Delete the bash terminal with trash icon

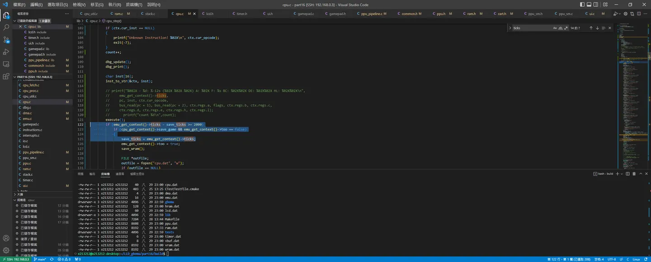point(634,174)
